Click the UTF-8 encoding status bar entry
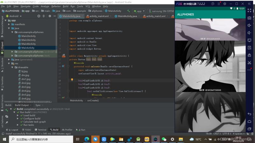The width and height of the screenshot is (255, 143). [x=227, y=133]
